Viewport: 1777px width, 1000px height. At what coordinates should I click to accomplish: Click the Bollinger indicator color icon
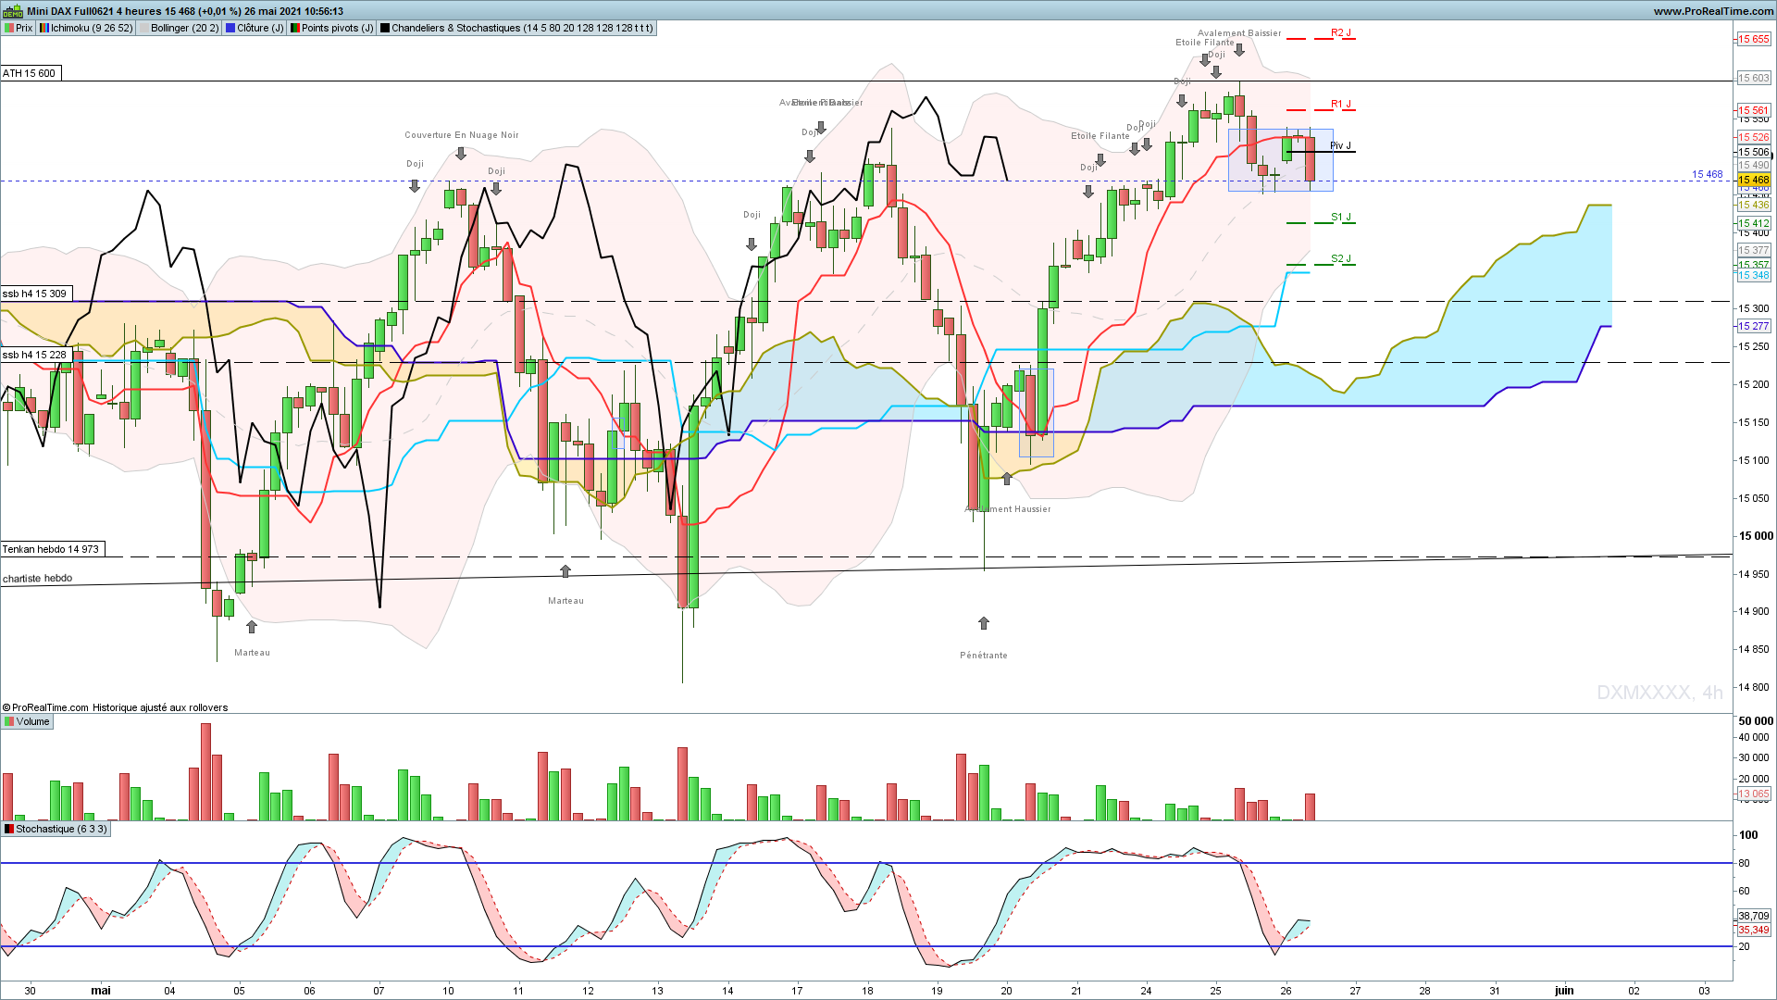pyautogui.click(x=143, y=28)
